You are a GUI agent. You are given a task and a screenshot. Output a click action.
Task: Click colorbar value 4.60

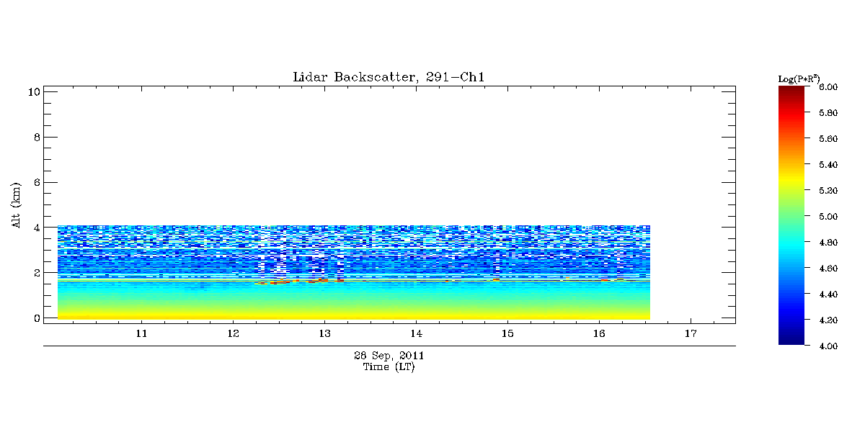coord(828,269)
